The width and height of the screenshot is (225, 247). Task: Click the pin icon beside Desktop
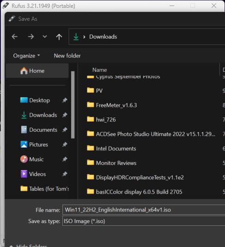pyautogui.click(x=65, y=100)
